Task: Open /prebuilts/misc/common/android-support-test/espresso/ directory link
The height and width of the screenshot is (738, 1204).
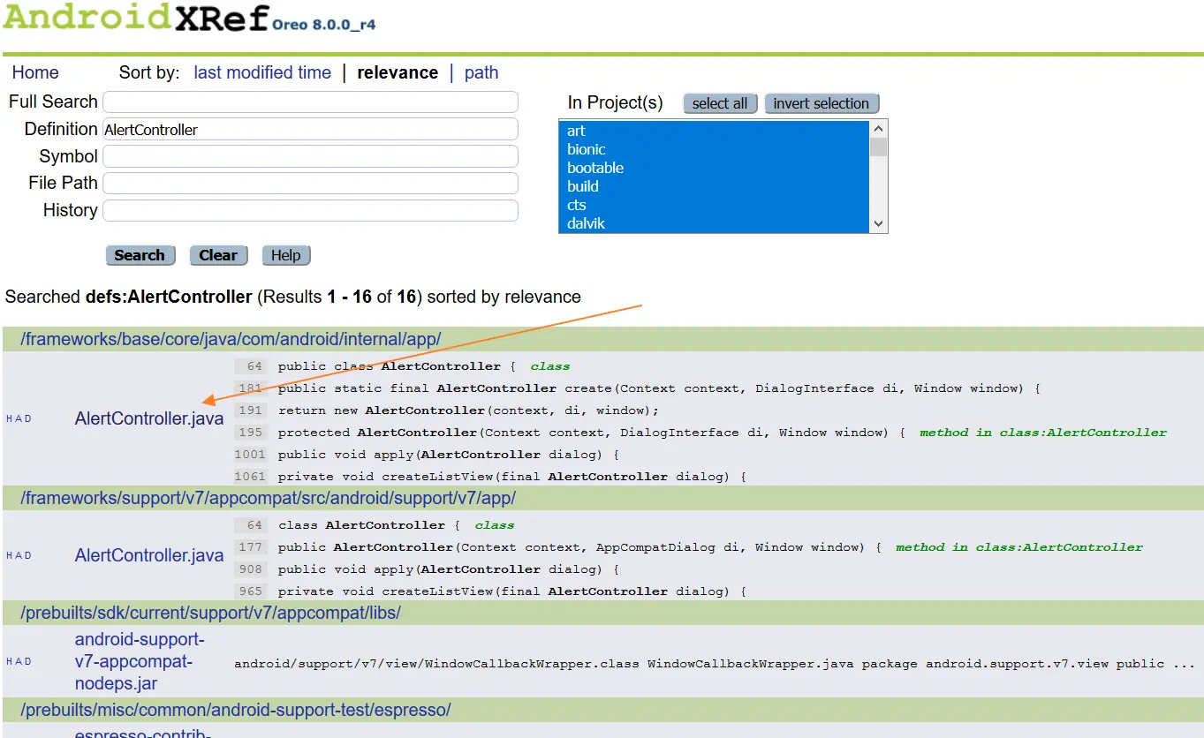Action: tap(236, 710)
